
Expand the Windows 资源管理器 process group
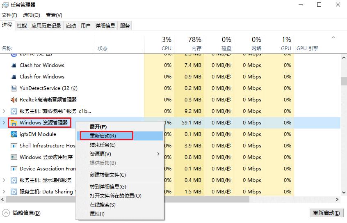(4, 122)
